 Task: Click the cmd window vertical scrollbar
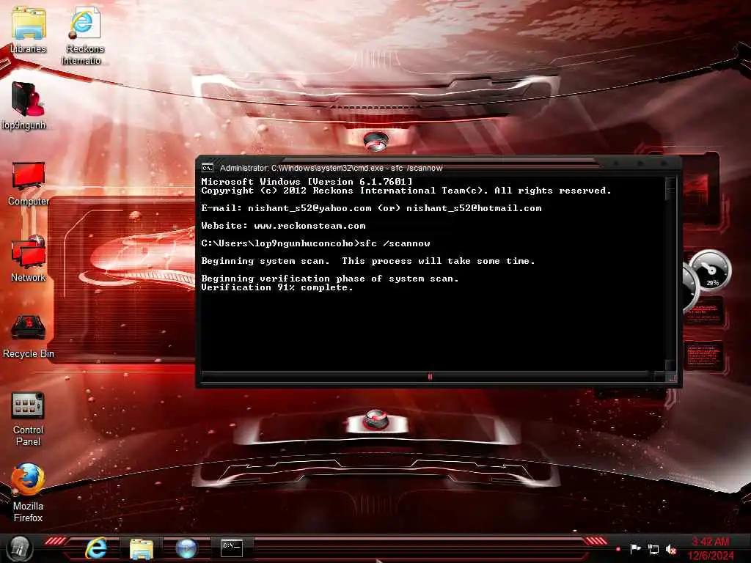[670, 273]
